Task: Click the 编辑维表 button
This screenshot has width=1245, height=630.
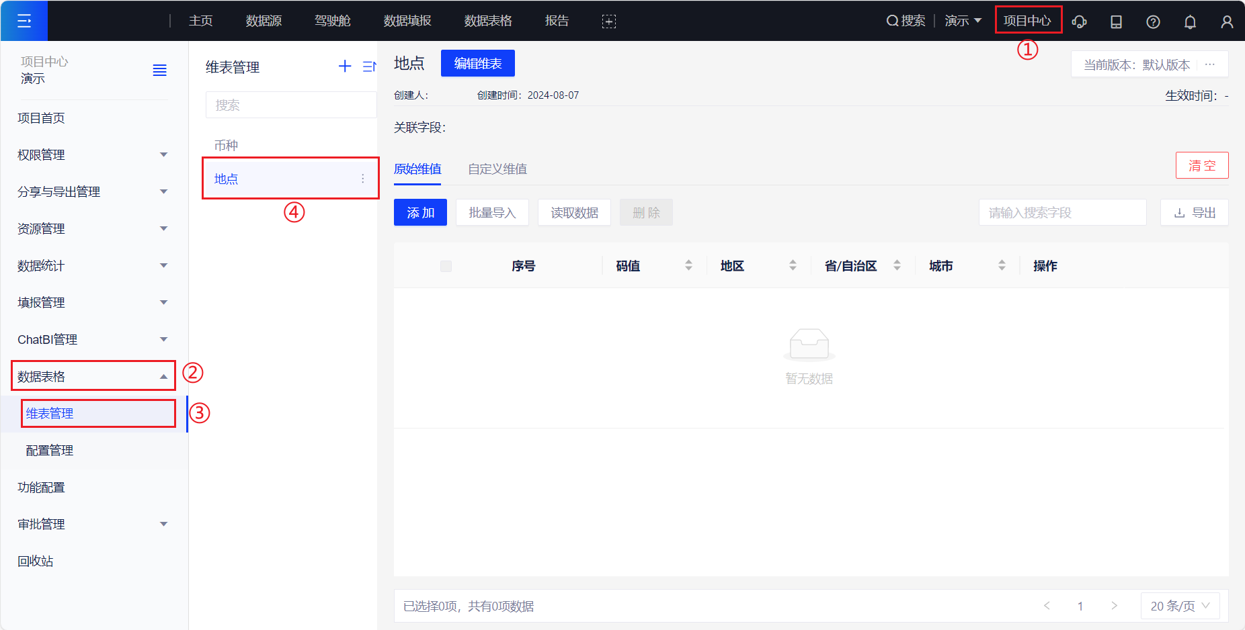Action: [477, 63]
